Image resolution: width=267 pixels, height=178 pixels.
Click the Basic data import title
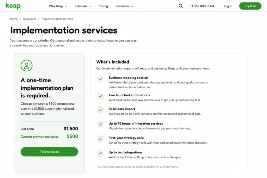tap(122, 109)
